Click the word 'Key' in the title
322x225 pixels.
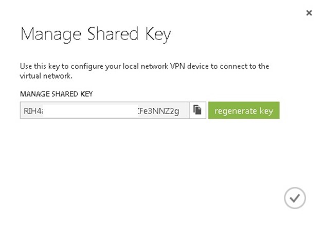pos(158,34)
